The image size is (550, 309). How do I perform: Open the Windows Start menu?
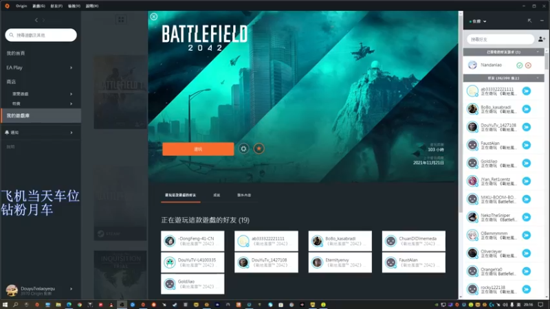click(x=5, y=305)
